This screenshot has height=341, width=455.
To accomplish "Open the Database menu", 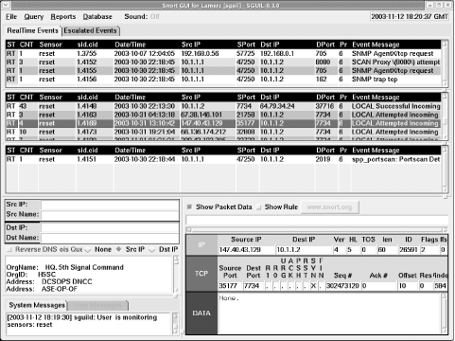I will coord(97,17).
